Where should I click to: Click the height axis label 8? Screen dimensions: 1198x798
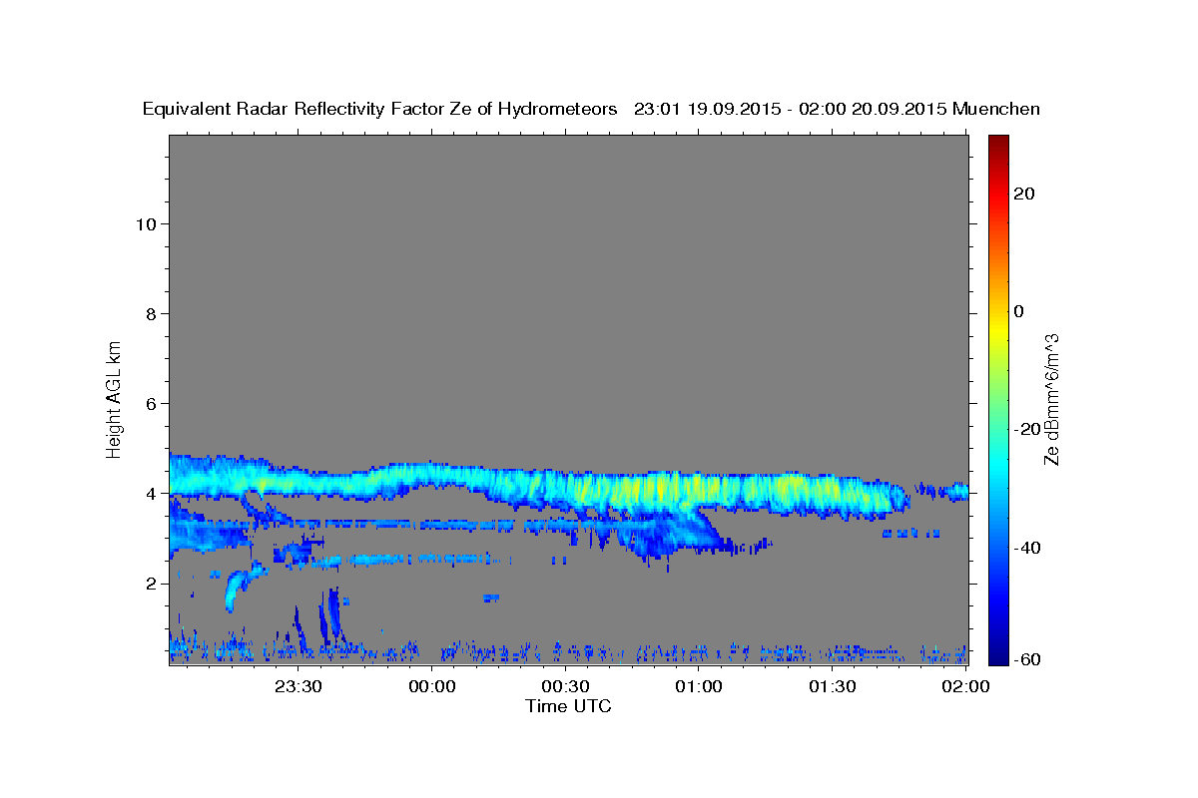pyautogui.click(x=151, y=313)
